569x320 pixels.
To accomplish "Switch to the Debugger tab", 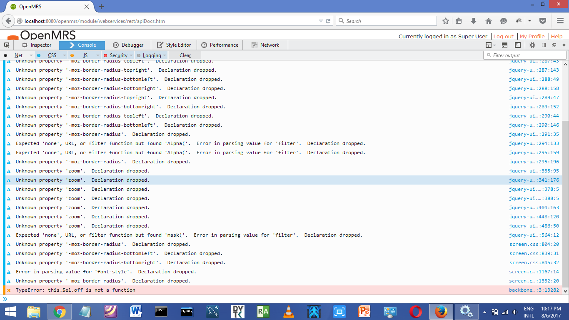I will (128, 45).
